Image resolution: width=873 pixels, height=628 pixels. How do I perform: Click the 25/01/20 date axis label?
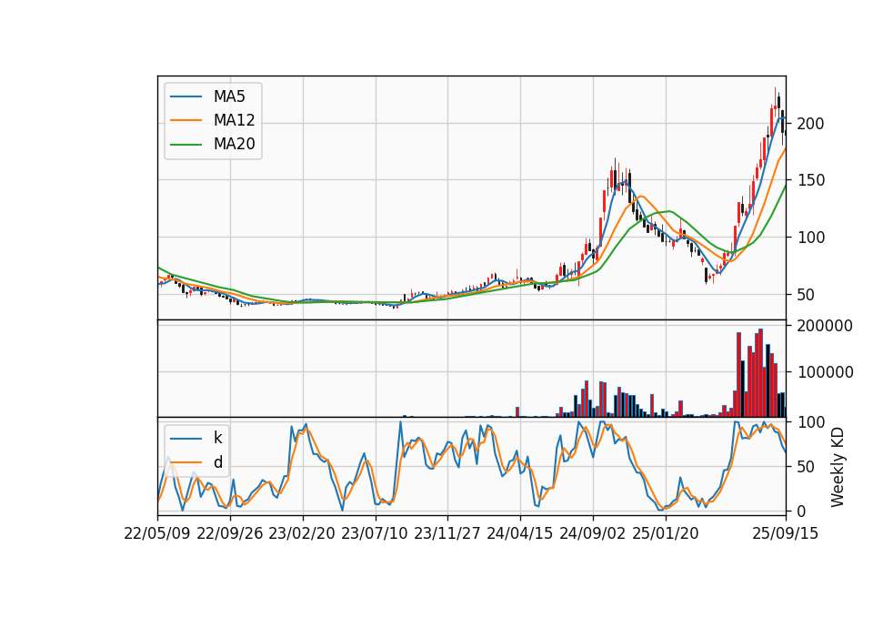pos(666,533)
